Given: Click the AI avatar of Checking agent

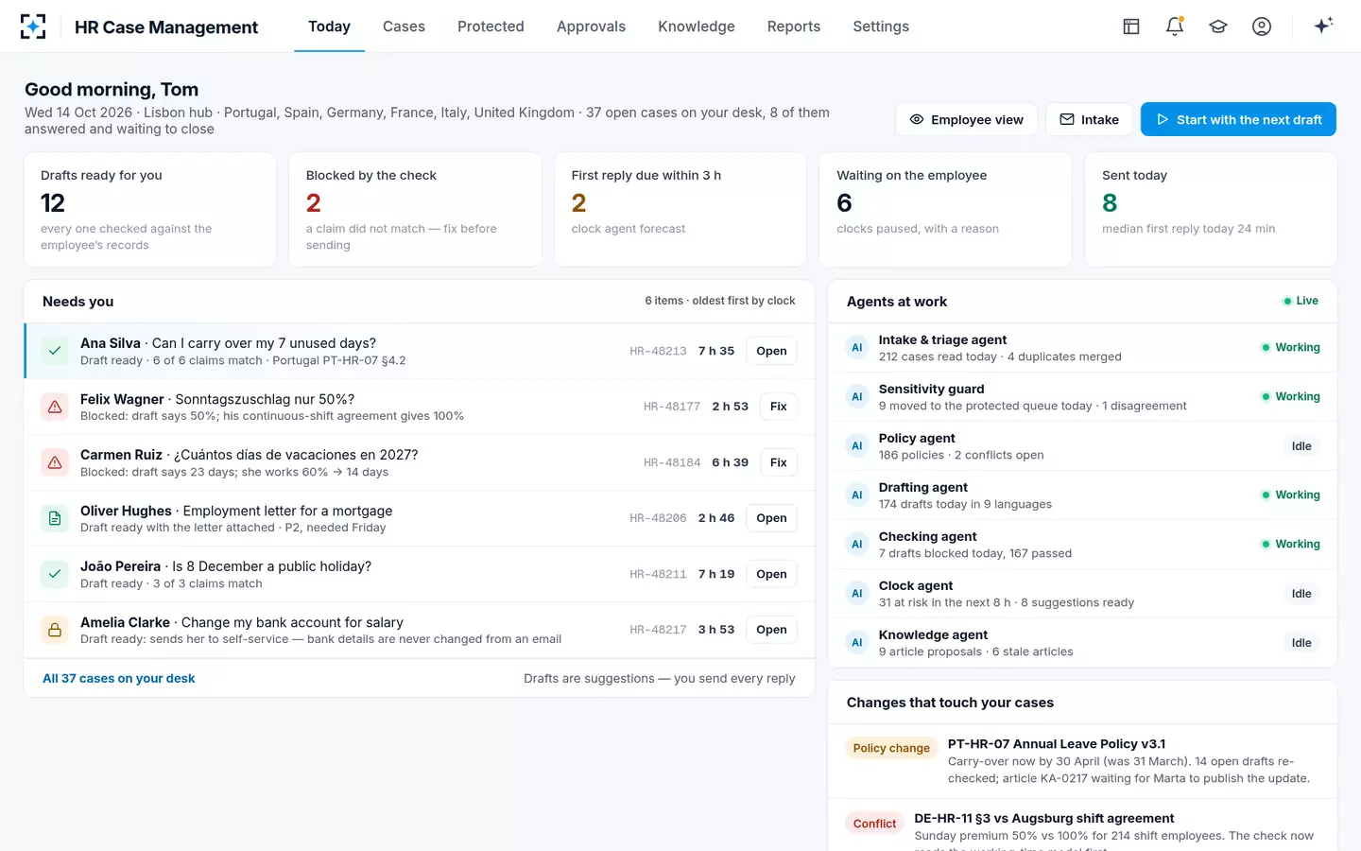Looking at the screenshot, I should pyautogui.click(x=857, y=545).
